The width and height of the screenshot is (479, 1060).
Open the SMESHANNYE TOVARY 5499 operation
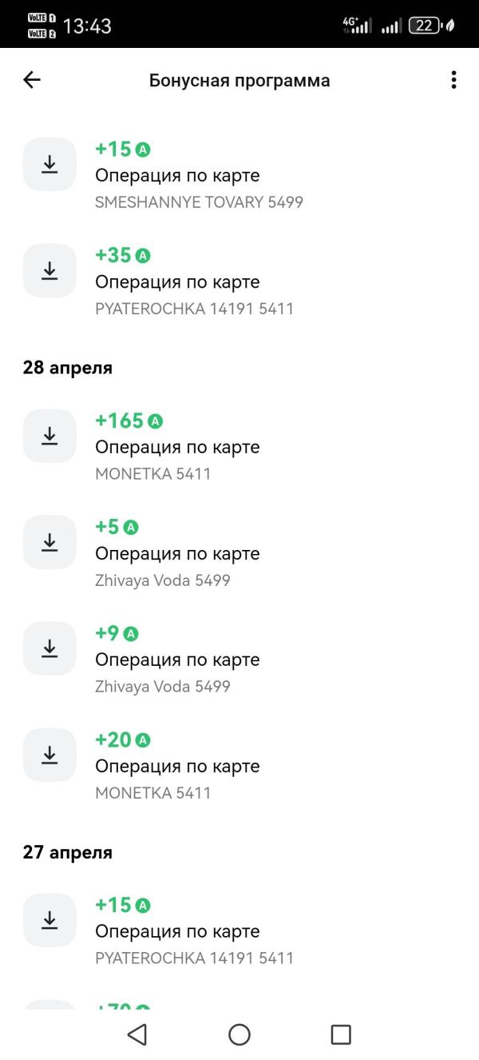click(x=239, y=175)
